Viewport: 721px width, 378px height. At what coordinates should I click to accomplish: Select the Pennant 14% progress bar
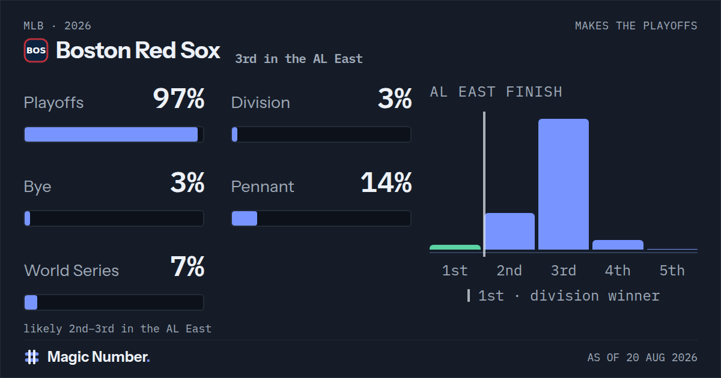click(x=321, y=218)
